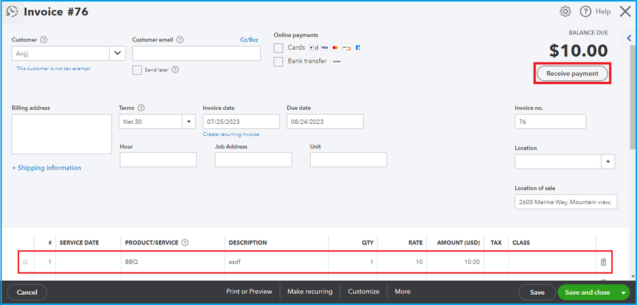Click the BBQ product cell

(173, 262)
